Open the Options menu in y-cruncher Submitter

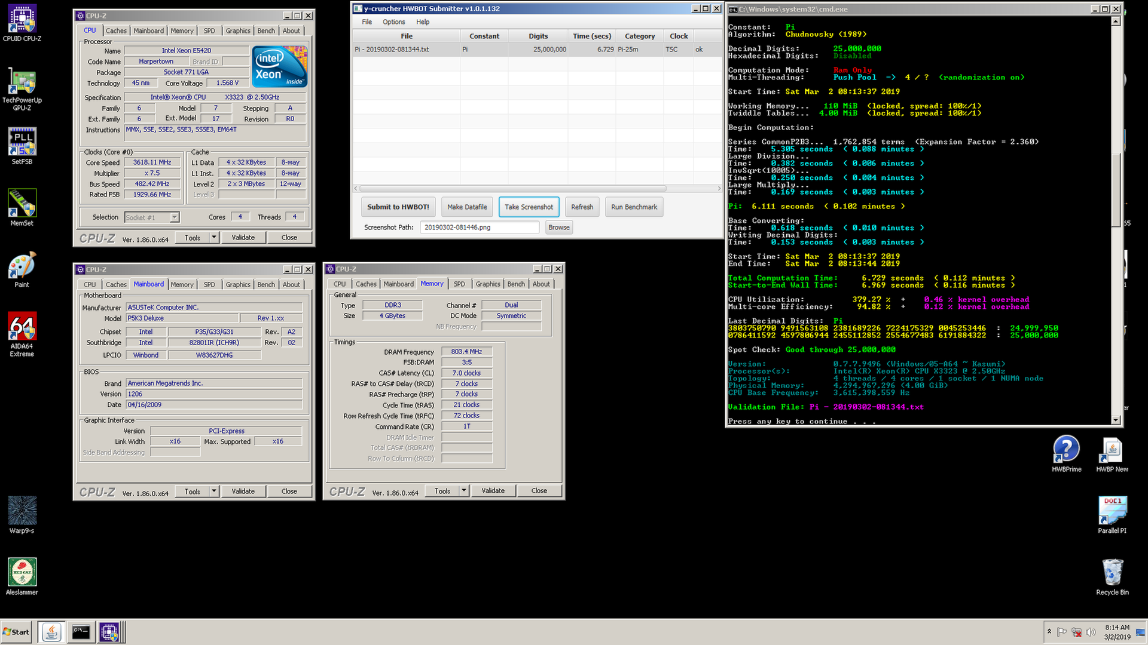[394, 22]
